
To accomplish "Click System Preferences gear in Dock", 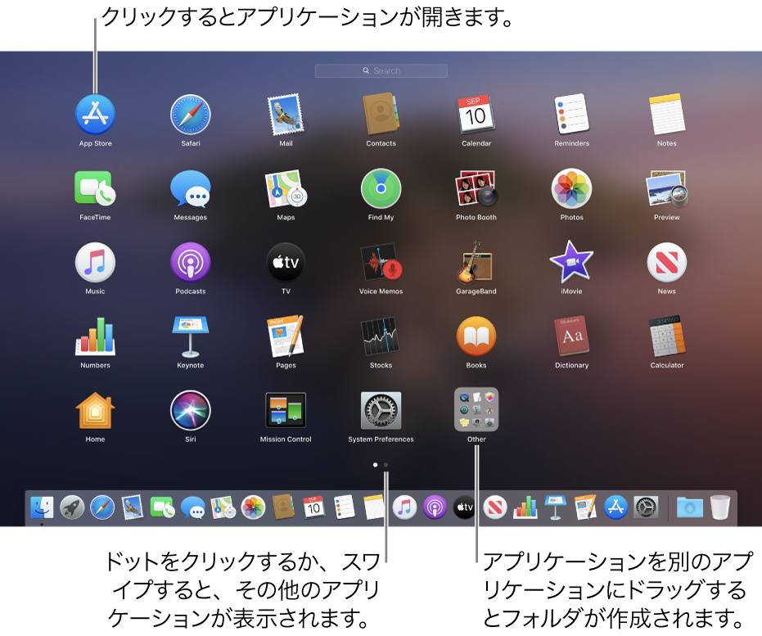I will (x=645, y=507).
